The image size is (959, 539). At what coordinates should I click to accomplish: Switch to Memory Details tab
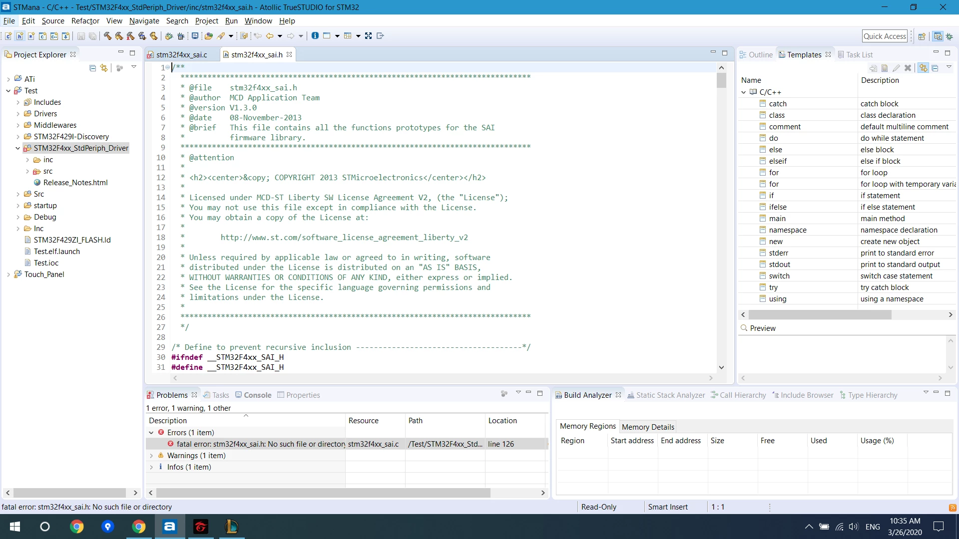point(648,427)
